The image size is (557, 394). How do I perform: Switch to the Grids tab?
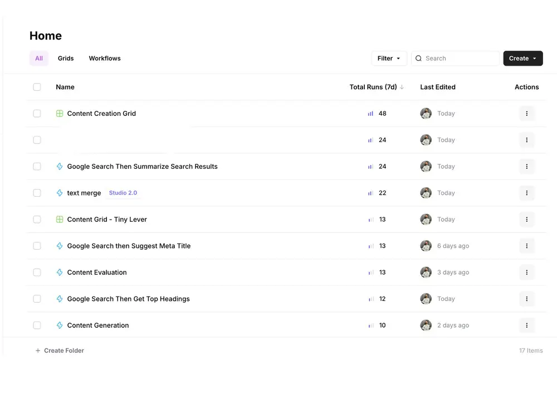pyautogui.click(x=66, y=59)
